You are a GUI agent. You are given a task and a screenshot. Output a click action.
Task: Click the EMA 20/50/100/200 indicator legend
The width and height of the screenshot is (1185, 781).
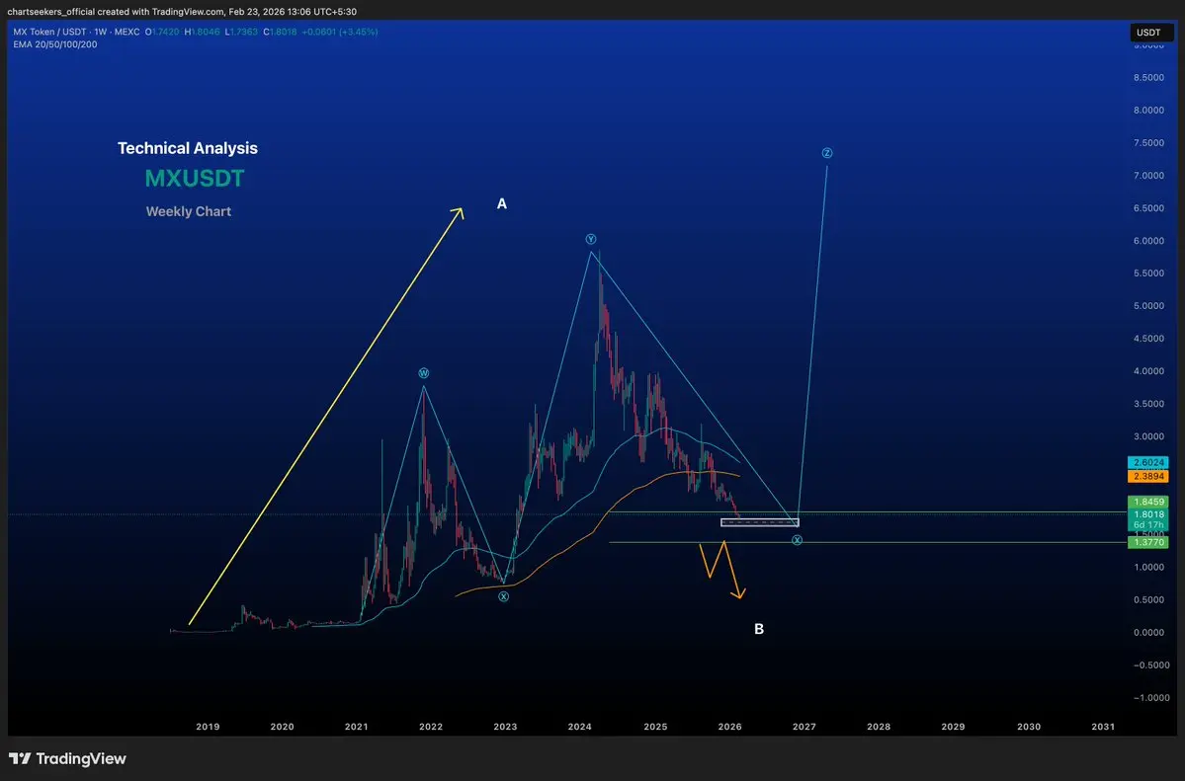[x=55, y=44]
